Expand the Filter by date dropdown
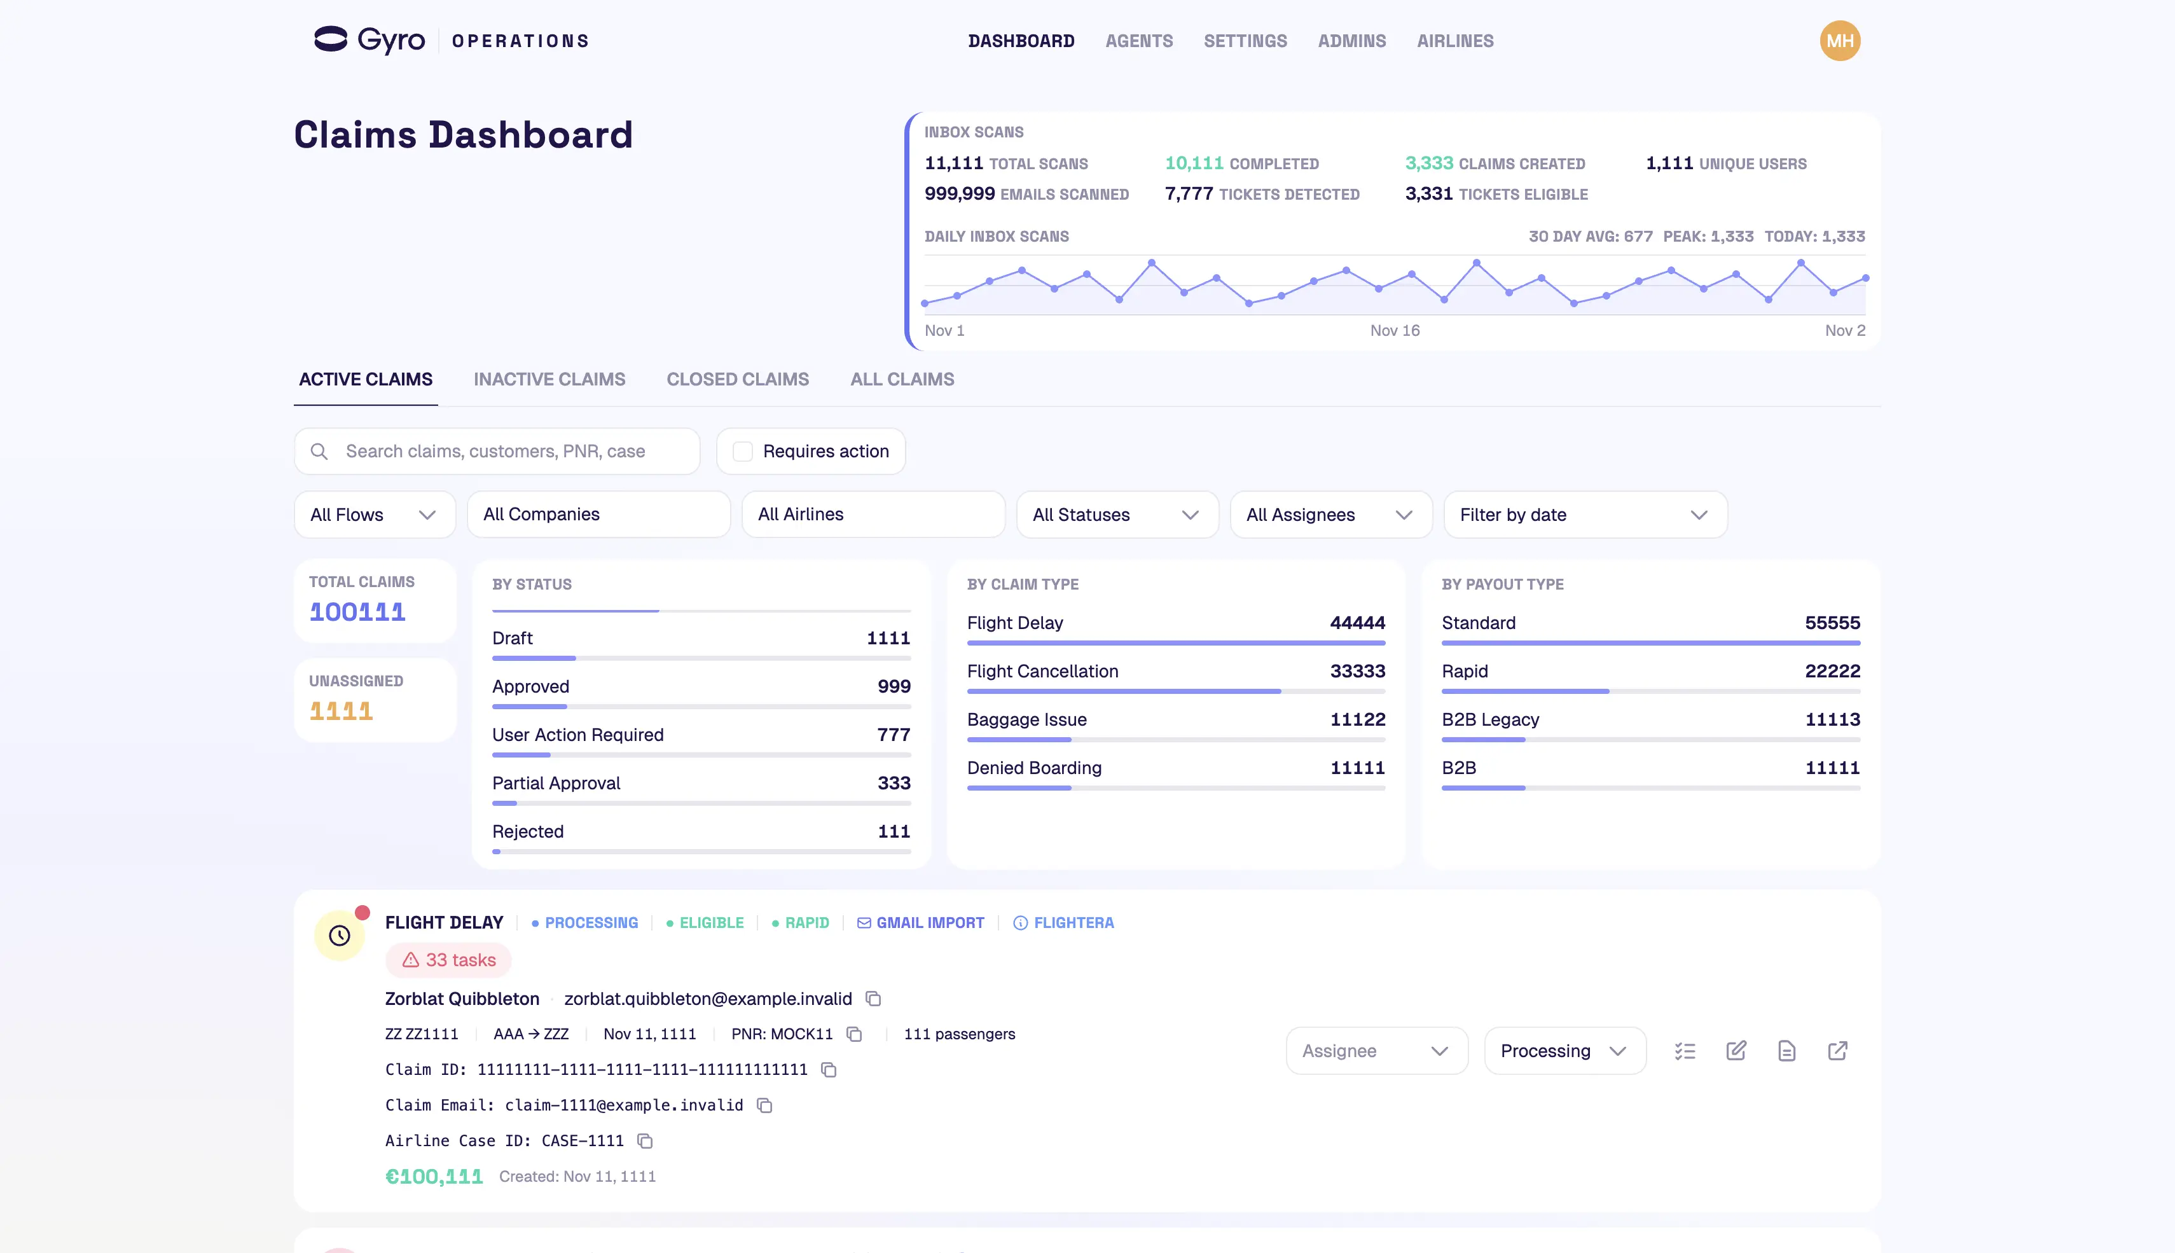This screenshot has height=1253, width=2175. point(1585,515)
